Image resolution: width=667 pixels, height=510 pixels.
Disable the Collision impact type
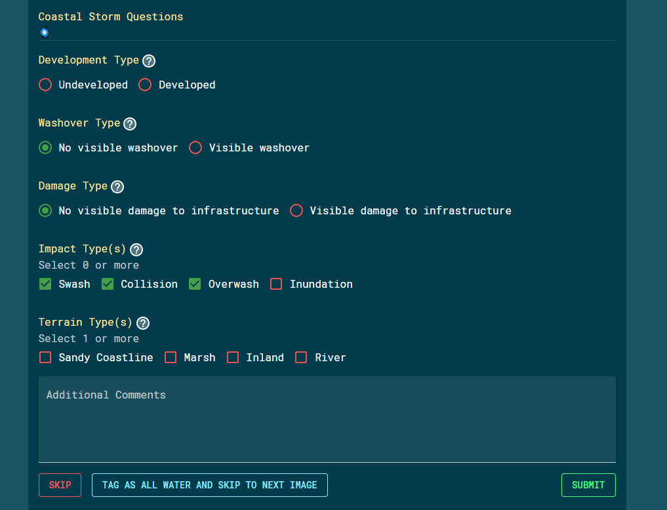(107, 284)
